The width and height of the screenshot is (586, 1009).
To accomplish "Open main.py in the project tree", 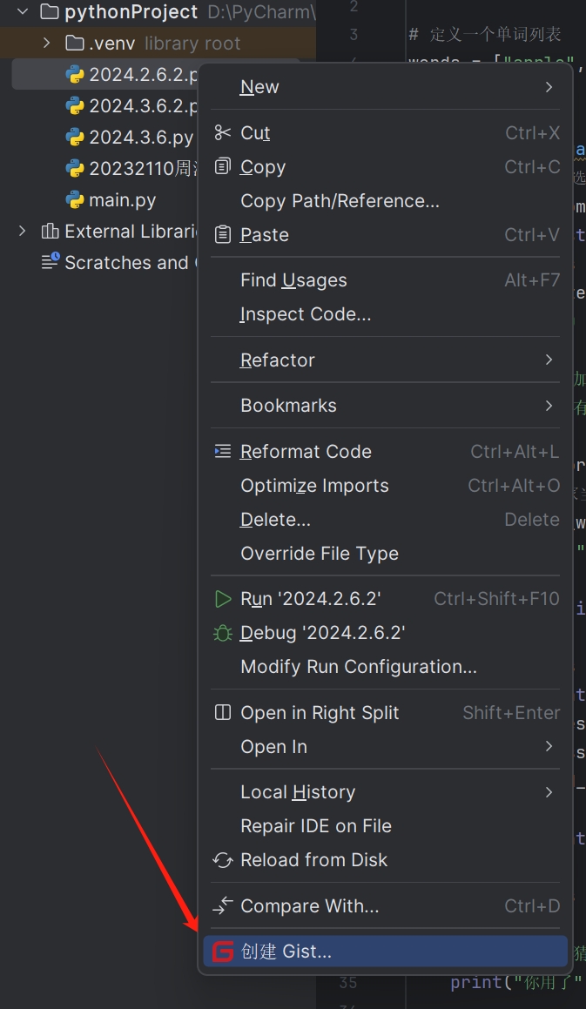I will tap(122, 199).
